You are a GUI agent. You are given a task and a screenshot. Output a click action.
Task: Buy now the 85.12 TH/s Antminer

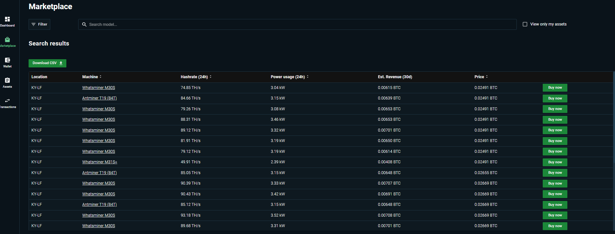click(x=555, y=205)
